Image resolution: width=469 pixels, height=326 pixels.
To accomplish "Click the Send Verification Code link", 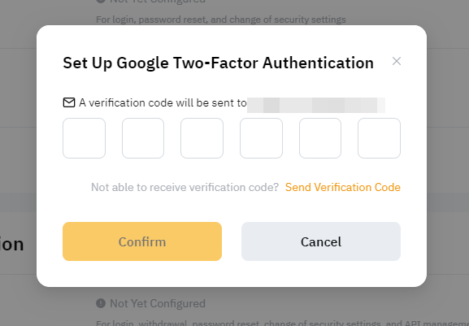I will click(x=343, y=187).
